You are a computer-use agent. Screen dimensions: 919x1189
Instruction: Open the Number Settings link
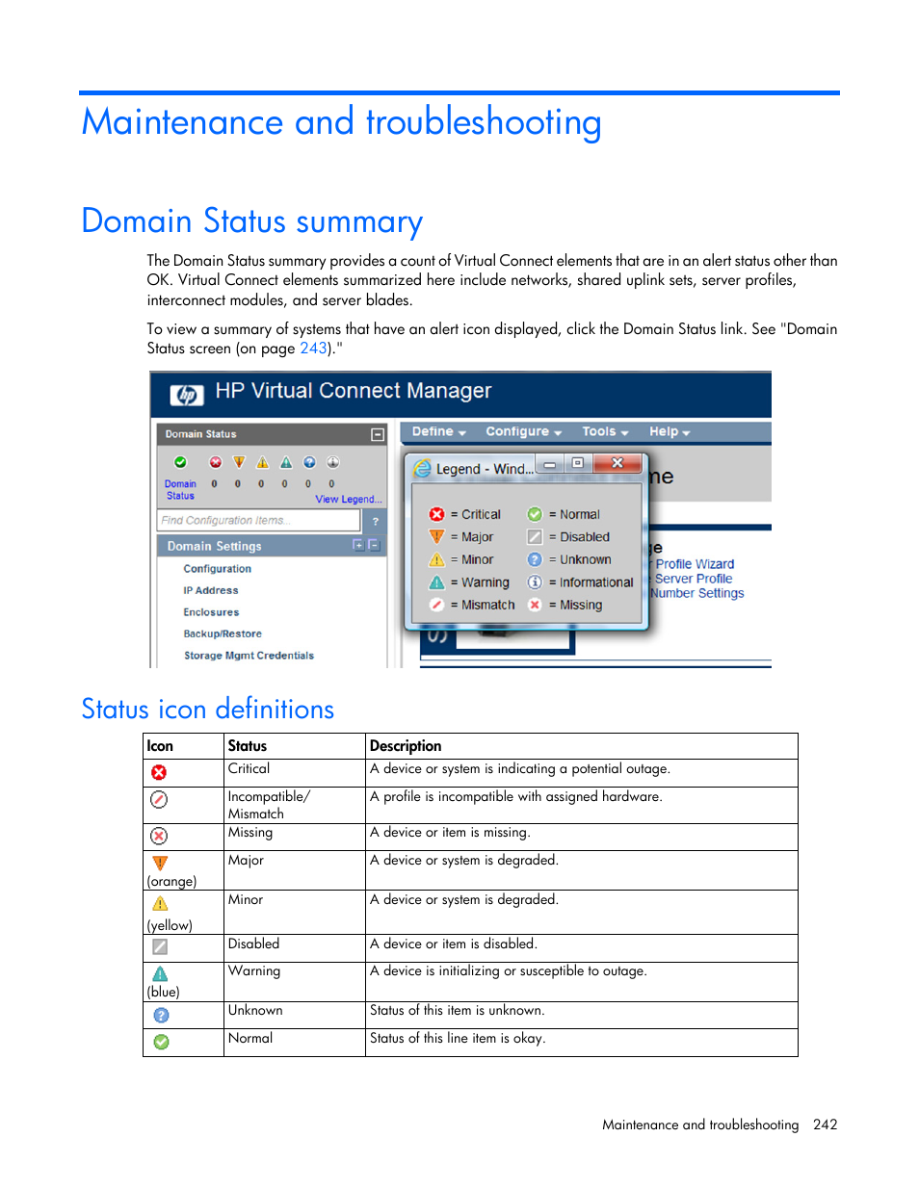697,593
